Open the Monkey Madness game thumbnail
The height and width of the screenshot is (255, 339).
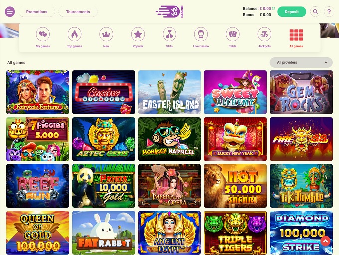(169, 139)
